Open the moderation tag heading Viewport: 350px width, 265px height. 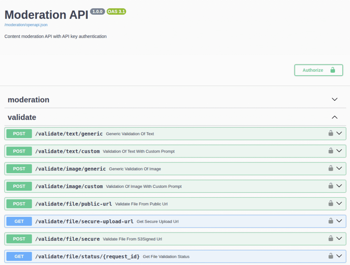point(28,100)
